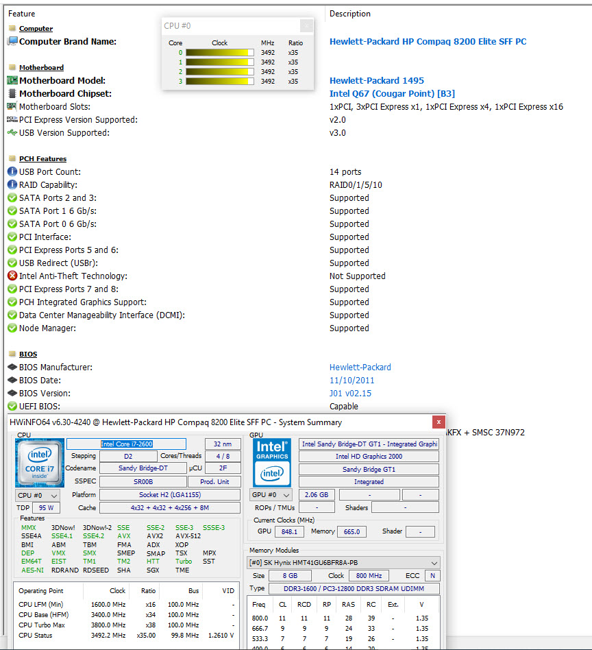592x650 pixels.
Task: Click the Motherboard section header
Action: click(41, 67)
